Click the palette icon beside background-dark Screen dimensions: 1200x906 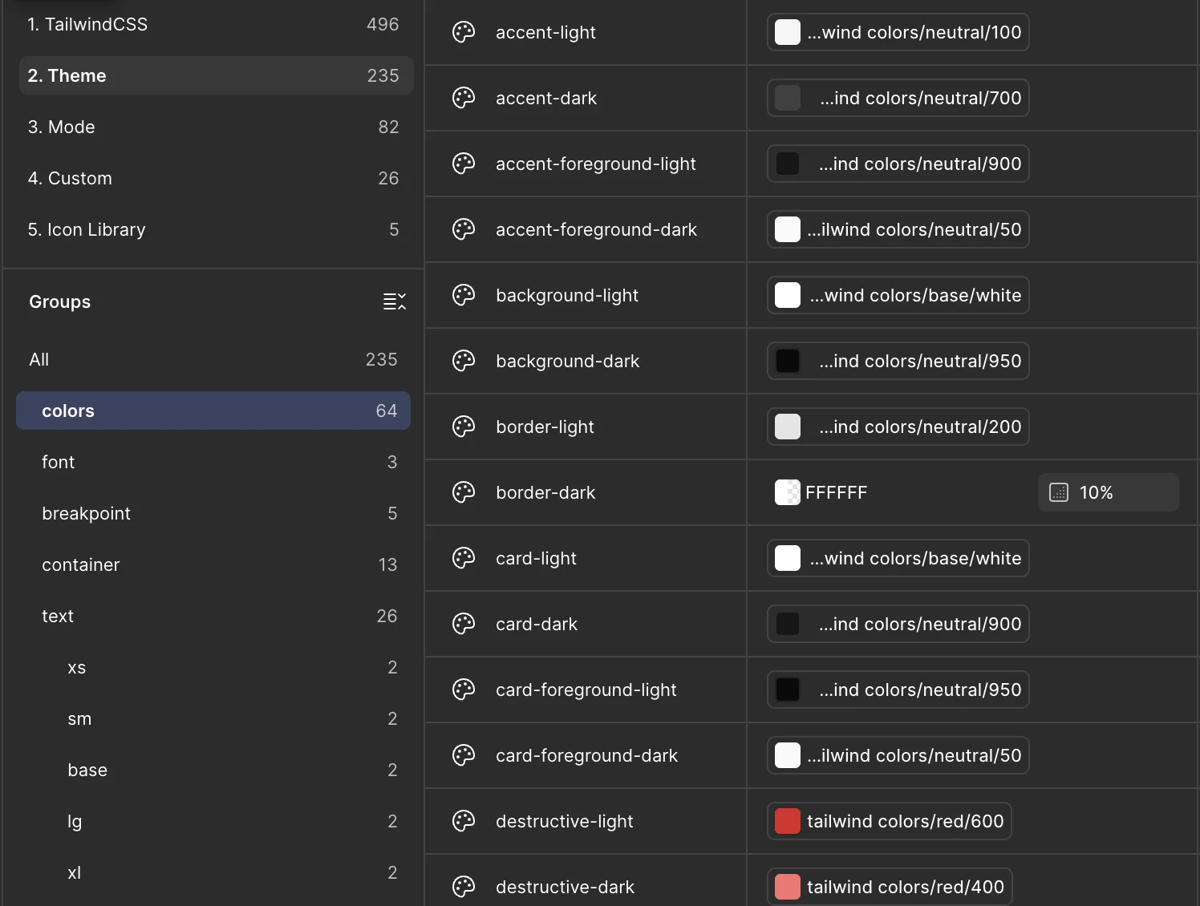pyautogui.click(x=464, y=361)
